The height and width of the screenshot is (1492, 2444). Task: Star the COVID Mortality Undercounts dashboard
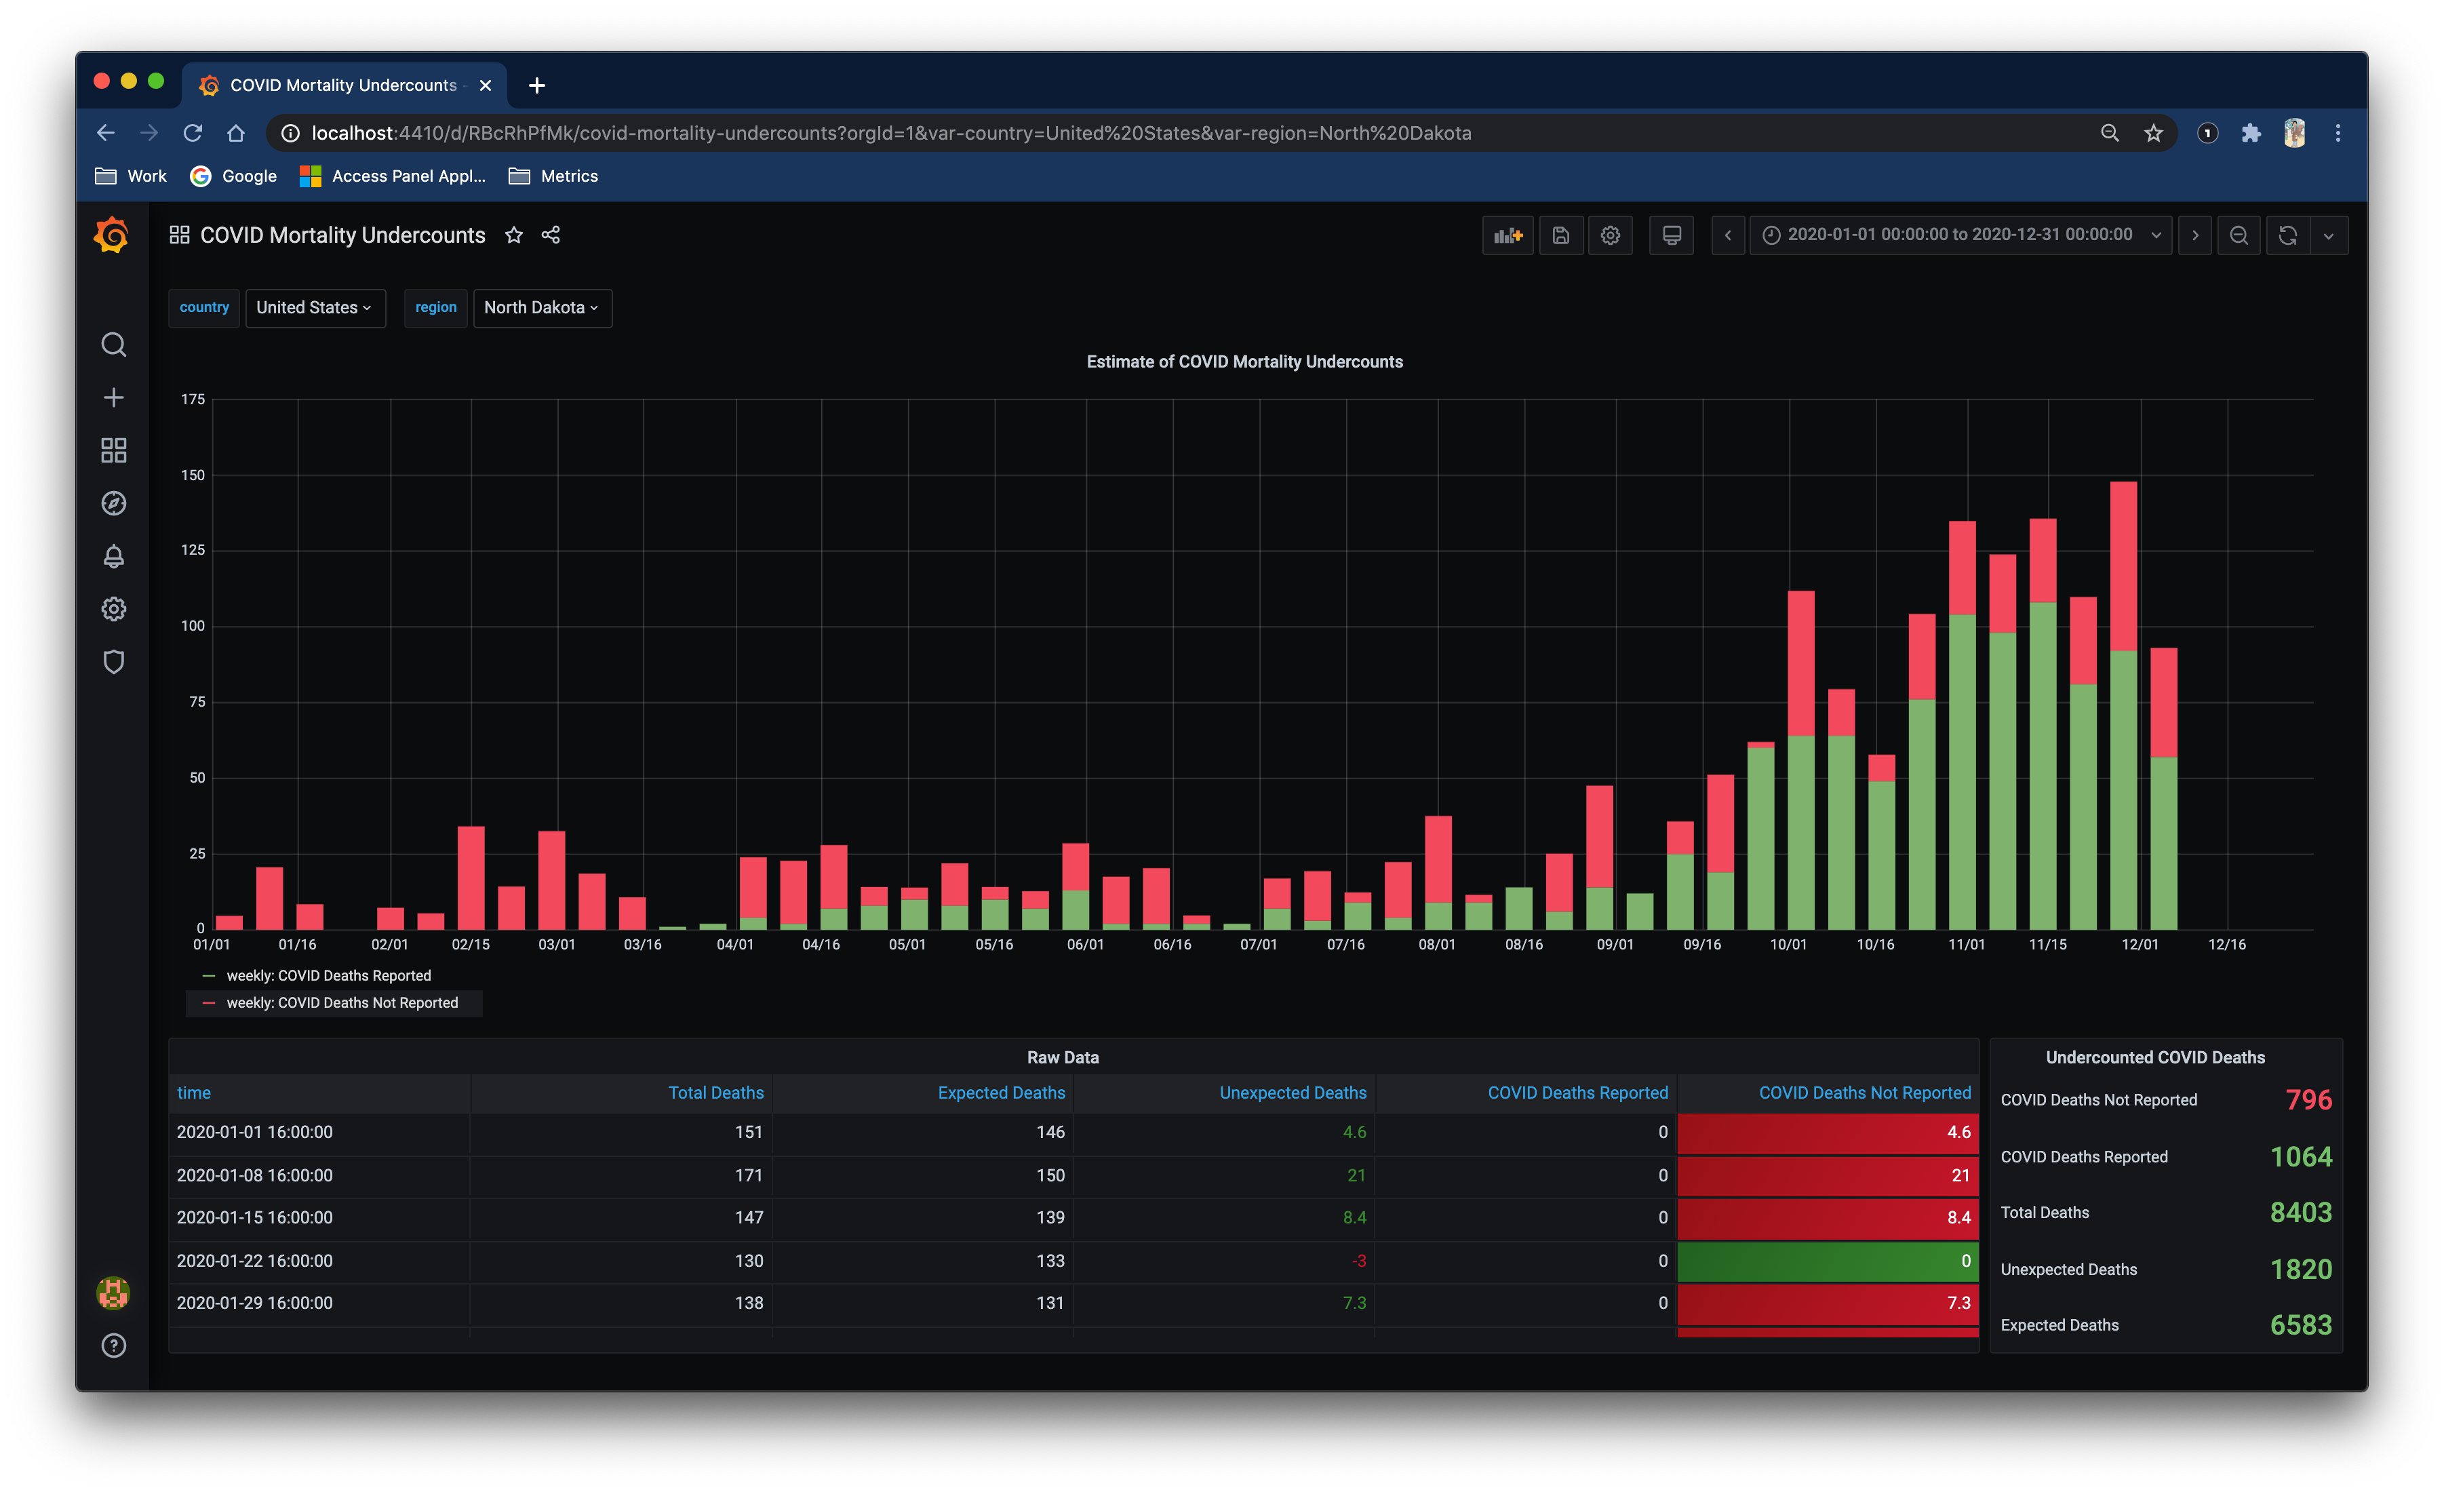[x=514, y=235]
